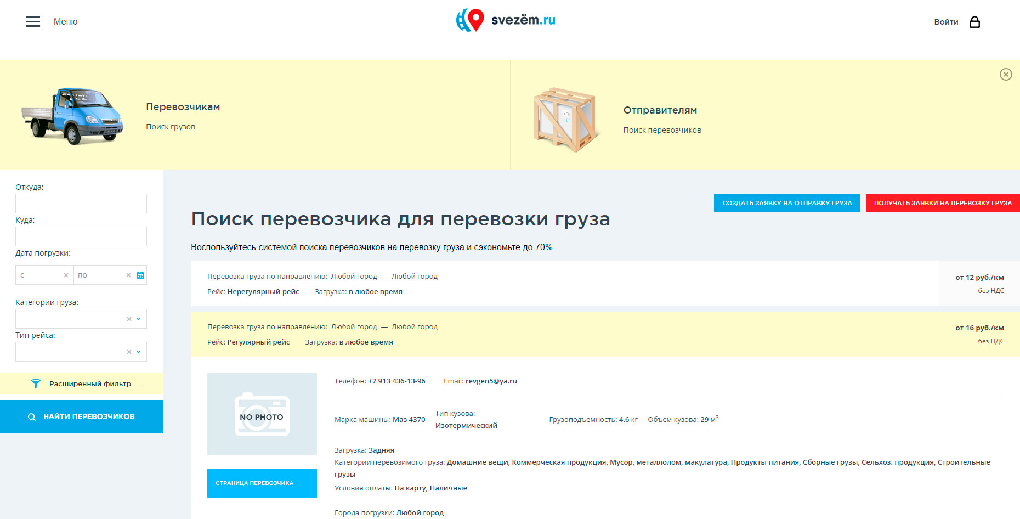Clear the Категории груза selection
This screenshot has width=1020, height=519.
(x=129, y=319)
